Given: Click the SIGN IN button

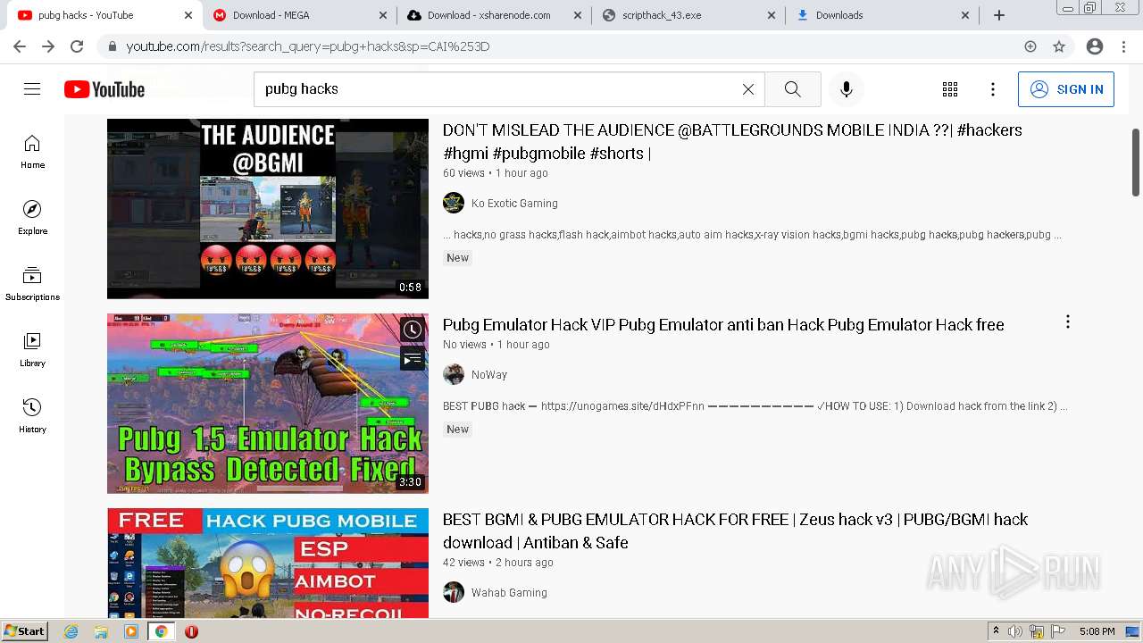Looking at the screenshot, I should [1066, 89].
